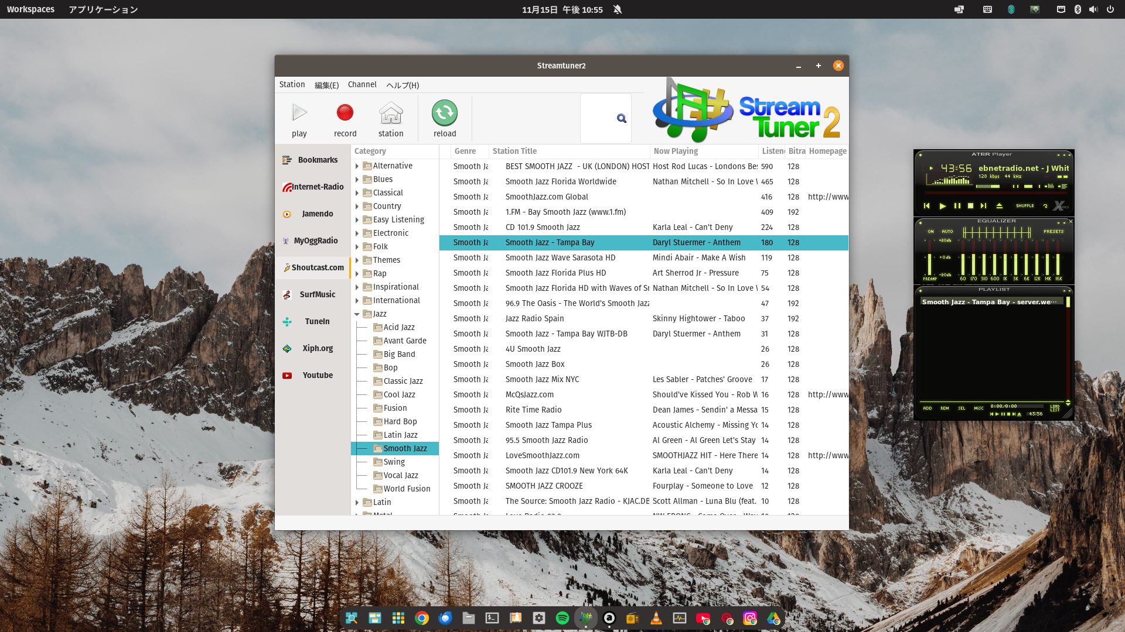Open the Station menu
This screenshot has height=632, width=1125.
(292, 84)
